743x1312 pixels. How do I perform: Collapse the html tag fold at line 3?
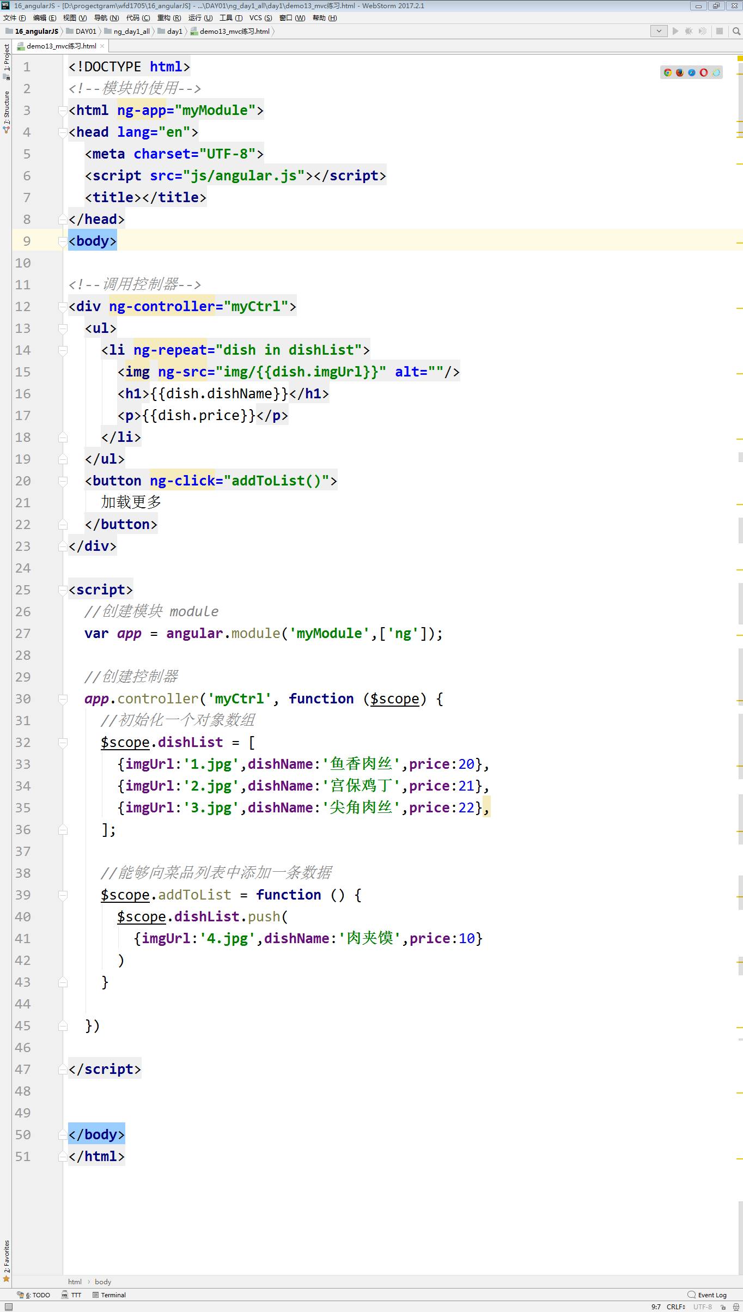63,111
